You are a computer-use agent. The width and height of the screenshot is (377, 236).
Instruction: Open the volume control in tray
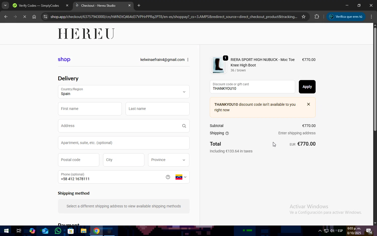tap(332, 231)
